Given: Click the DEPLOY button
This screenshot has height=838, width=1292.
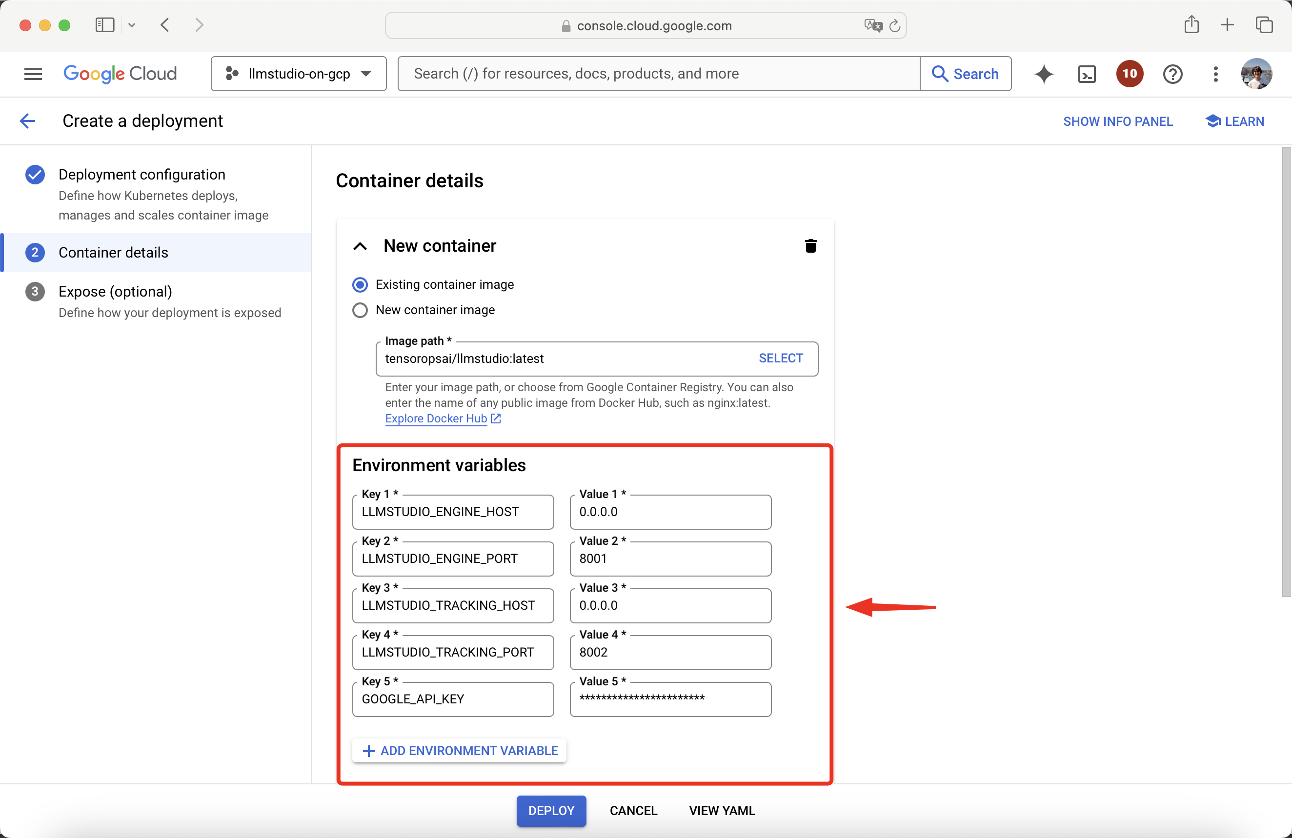Looking at the screenshot, I should click(x=550, y=810).
